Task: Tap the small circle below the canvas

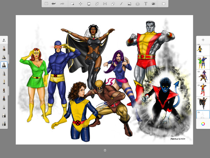Action: 105,150
